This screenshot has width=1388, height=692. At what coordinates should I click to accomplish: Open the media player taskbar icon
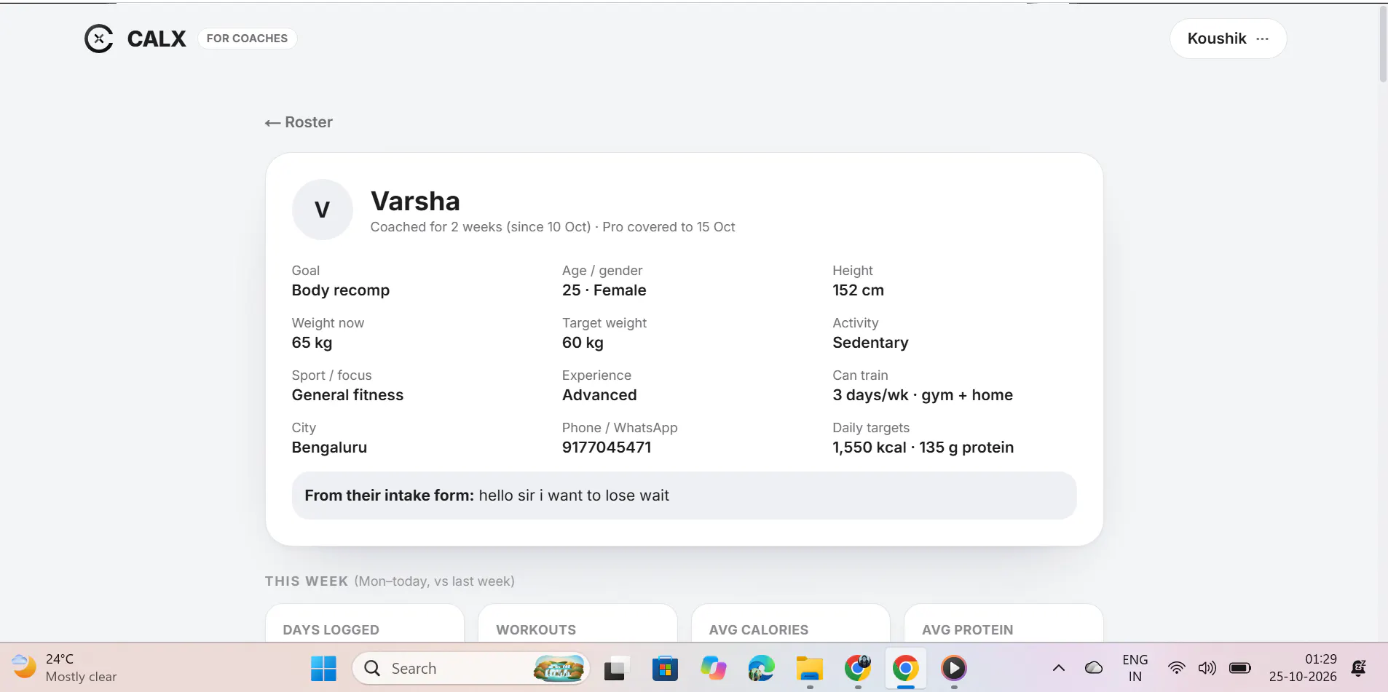954,668
